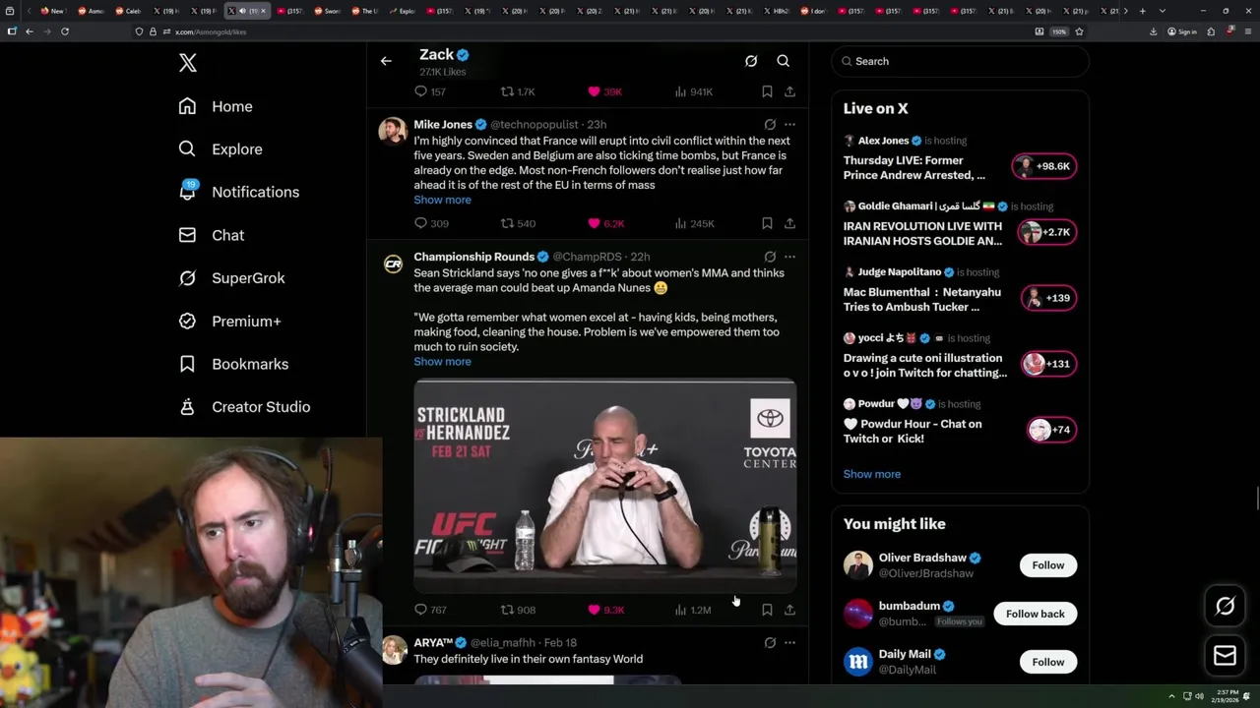
Task: Open more options on Mike Jones's post
Action: coord(789,125)
